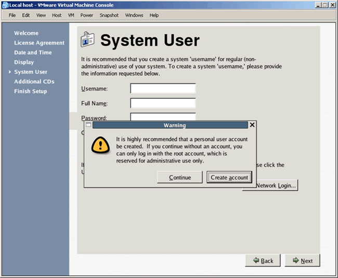Go Back to the previous setup step
Screen dimensions: 338x278
(263, 260)
